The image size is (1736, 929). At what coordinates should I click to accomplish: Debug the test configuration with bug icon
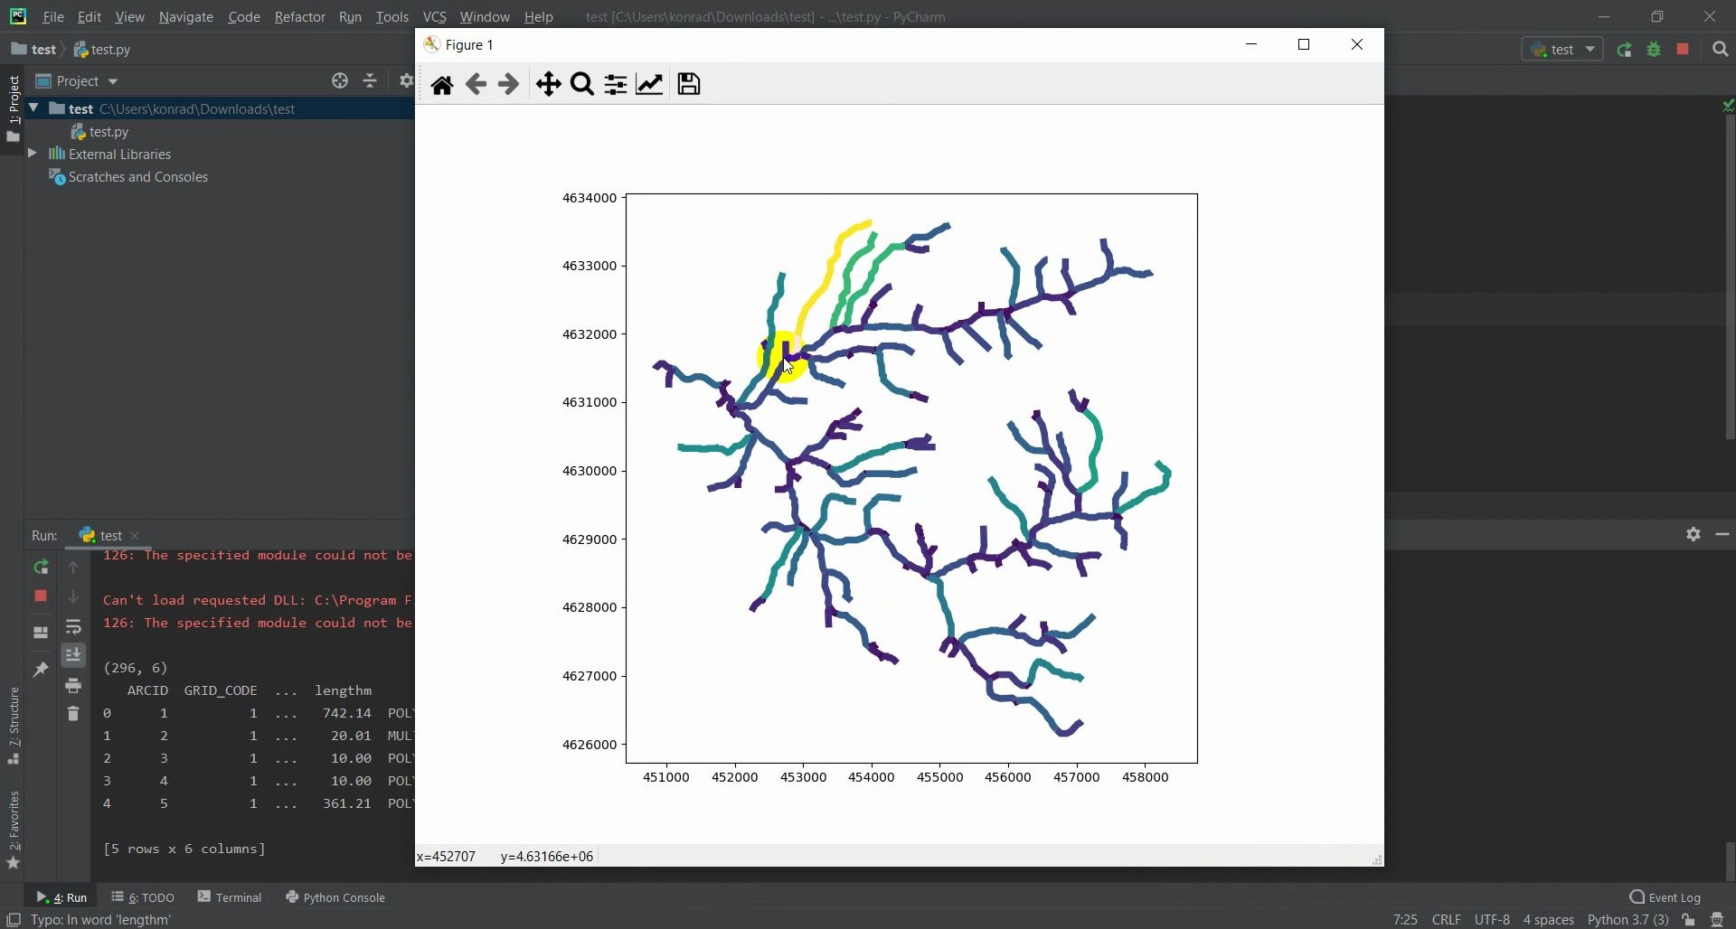[x=1655, y=50]
